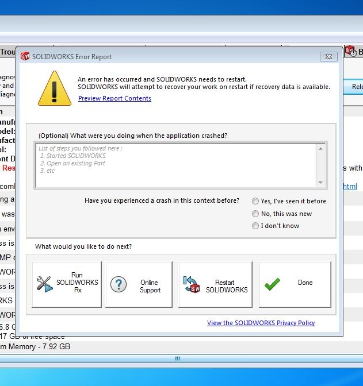Click the green checkmark icon
363x386 pixels.
click(272, 284)
